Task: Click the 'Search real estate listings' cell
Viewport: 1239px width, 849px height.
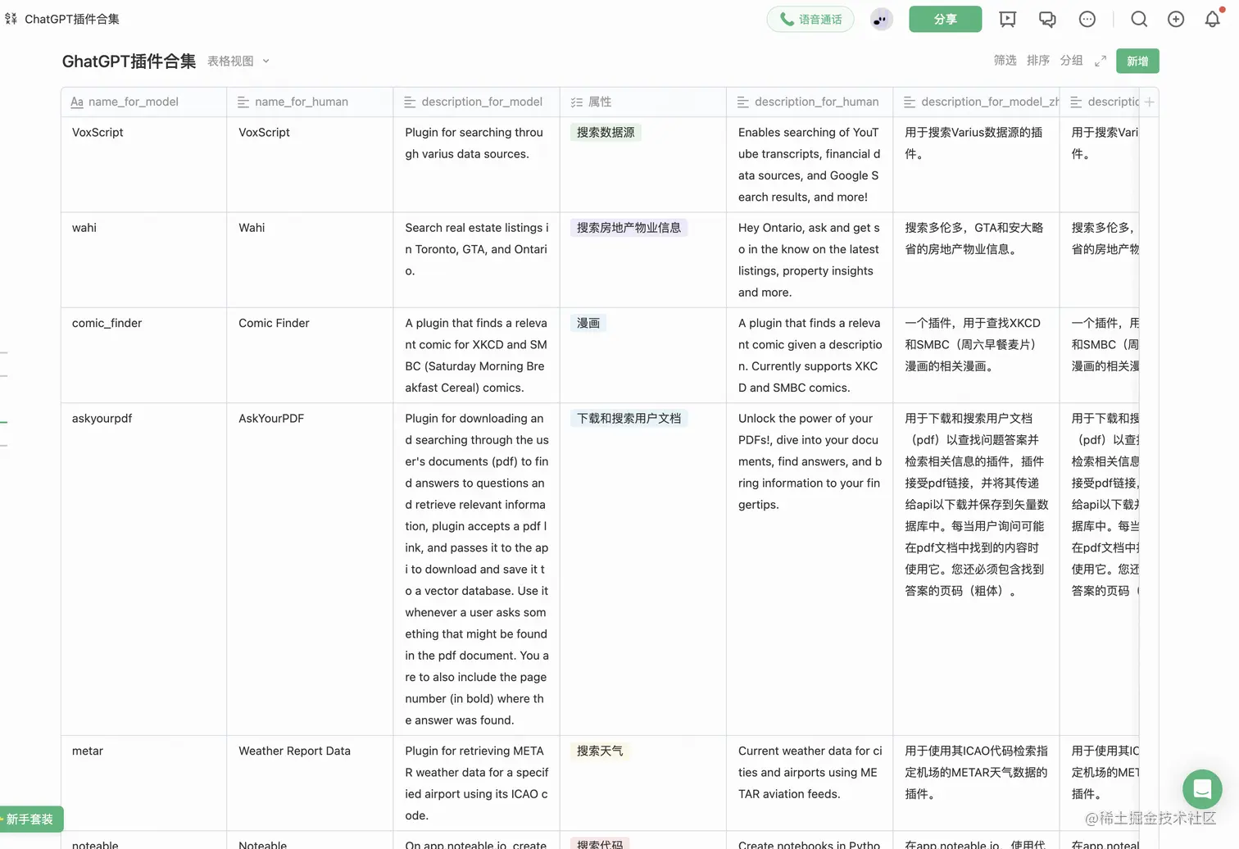Action: coord(476,260)
